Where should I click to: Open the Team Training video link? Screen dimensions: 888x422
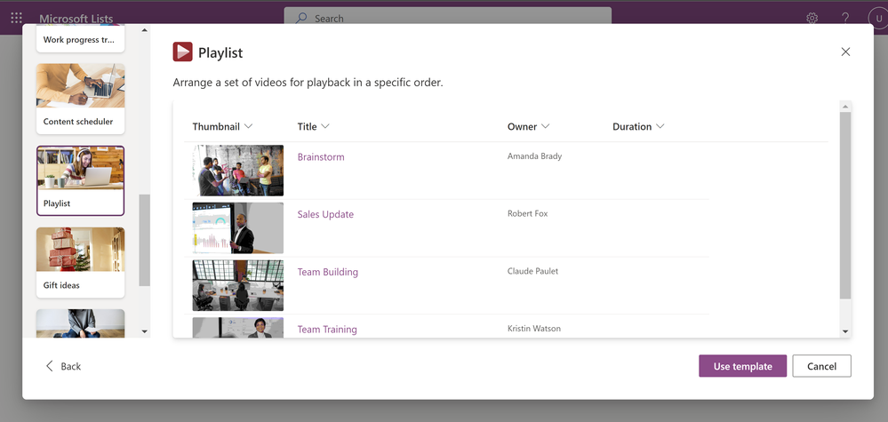327,330
